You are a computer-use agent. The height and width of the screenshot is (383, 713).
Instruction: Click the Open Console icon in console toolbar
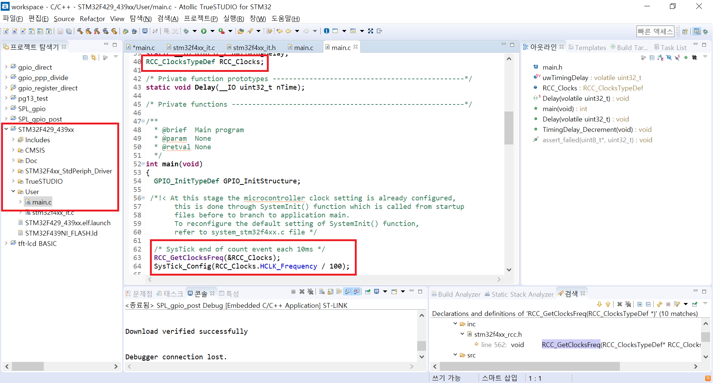pyautogui.click(x=394, y=292)
